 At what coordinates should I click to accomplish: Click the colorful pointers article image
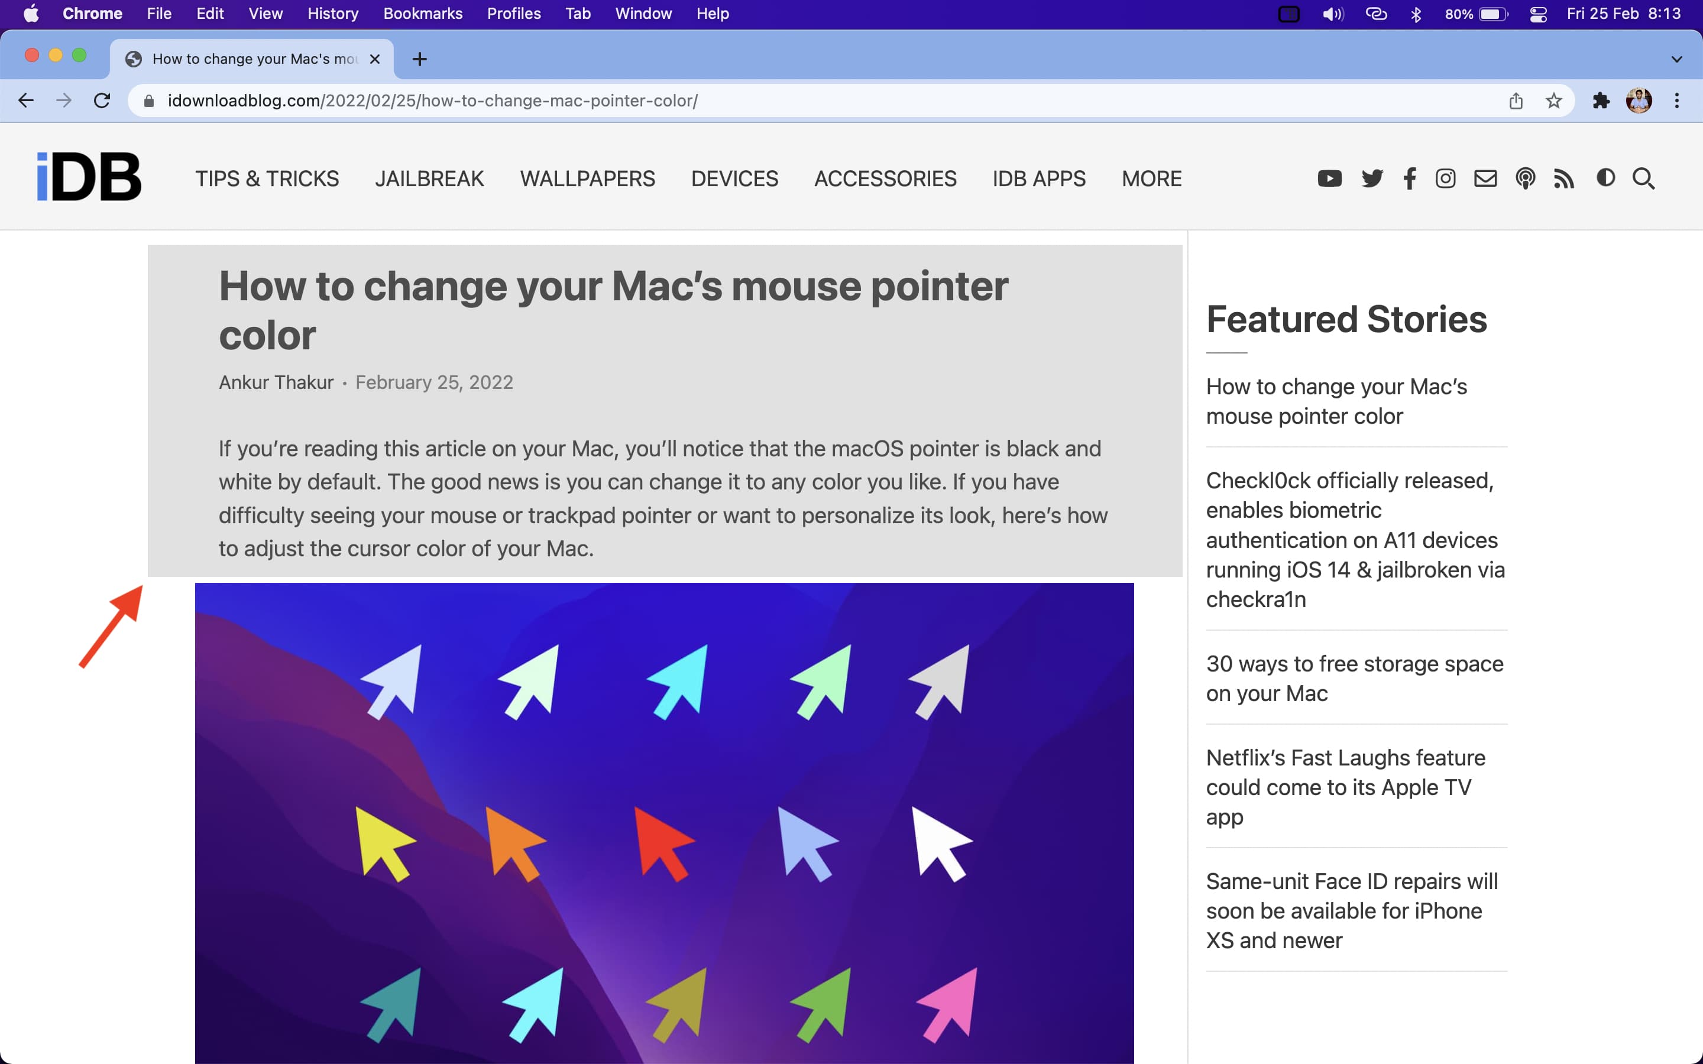[x=664, y=823]
